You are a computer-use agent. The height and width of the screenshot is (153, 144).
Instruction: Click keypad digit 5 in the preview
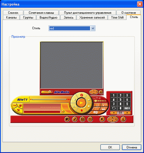click(120, 99)
